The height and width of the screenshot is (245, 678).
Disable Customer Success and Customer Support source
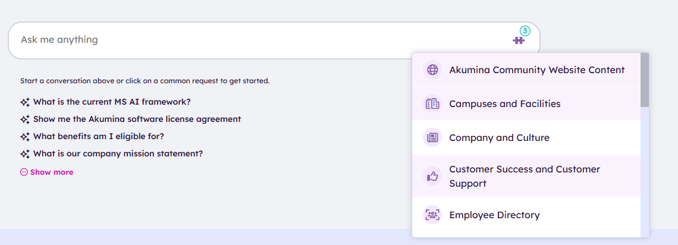coord(524,177)
